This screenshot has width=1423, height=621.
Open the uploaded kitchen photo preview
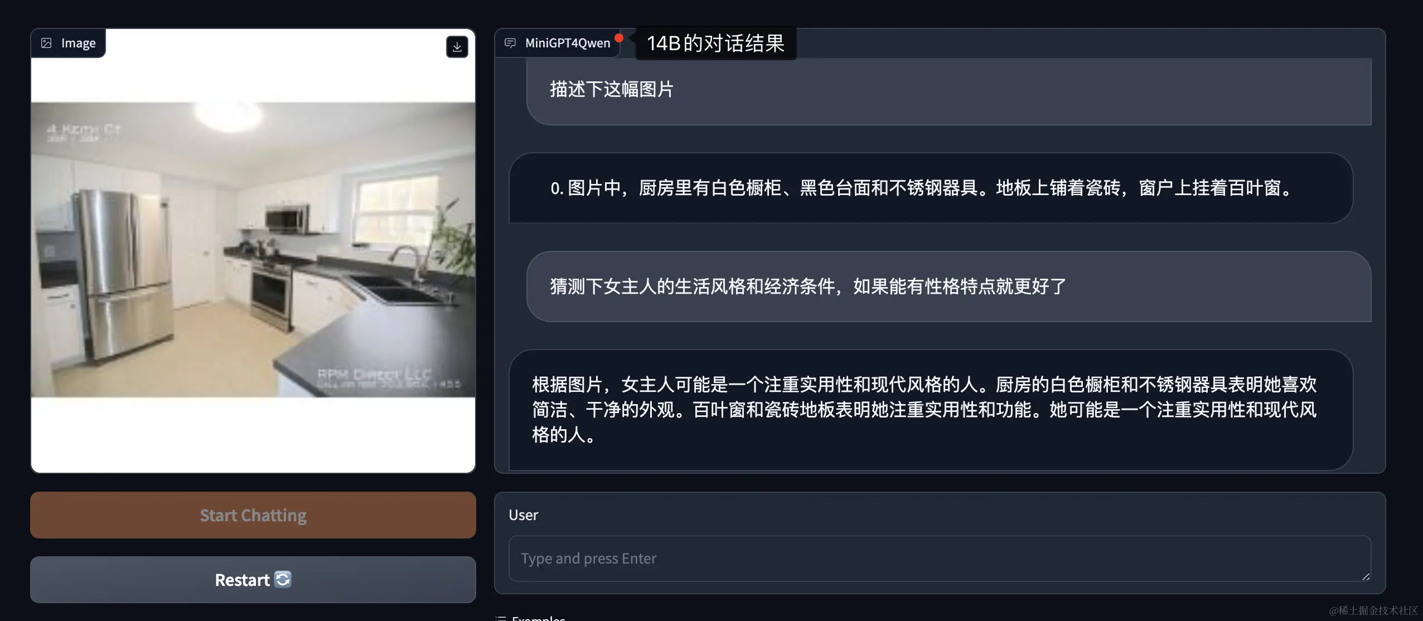tap(253, 249)
